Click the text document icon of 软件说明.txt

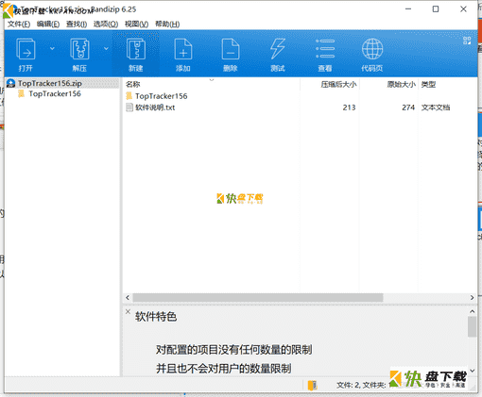tap(129, 108)
